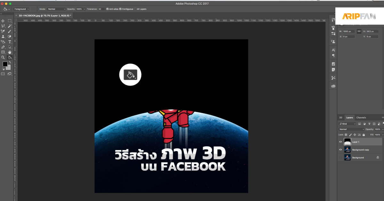This screenshot has height=201, width=384.
Task: Open the Paragraph panel icon
Action: pyautogui.click(x=333, y=55)
